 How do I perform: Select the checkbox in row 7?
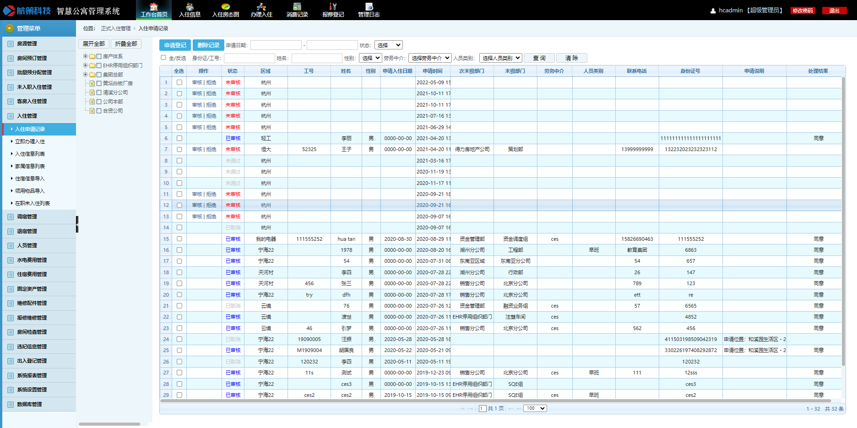coord(179,149)
